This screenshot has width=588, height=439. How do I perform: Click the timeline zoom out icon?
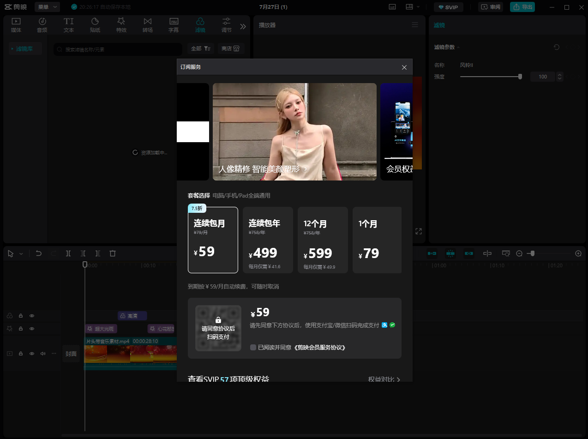(x=519, y=253)
